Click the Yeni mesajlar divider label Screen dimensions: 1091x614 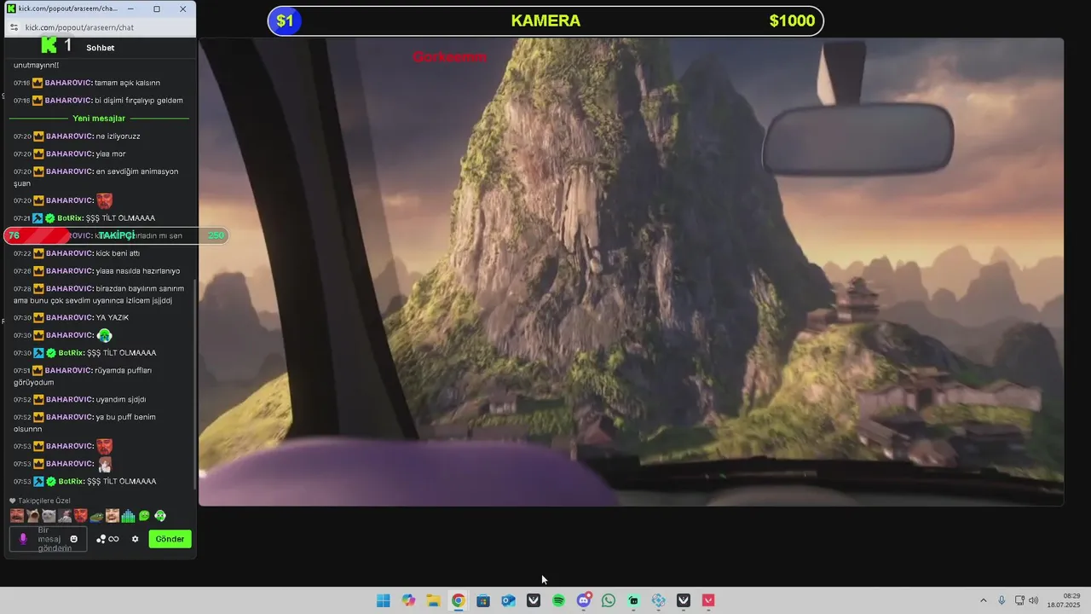click(x=99, y=119)
